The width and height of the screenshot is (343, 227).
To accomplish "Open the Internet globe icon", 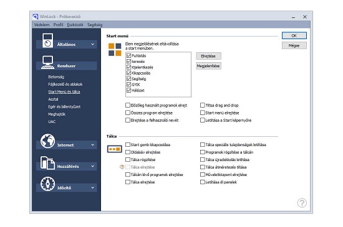I will point(47,141).
